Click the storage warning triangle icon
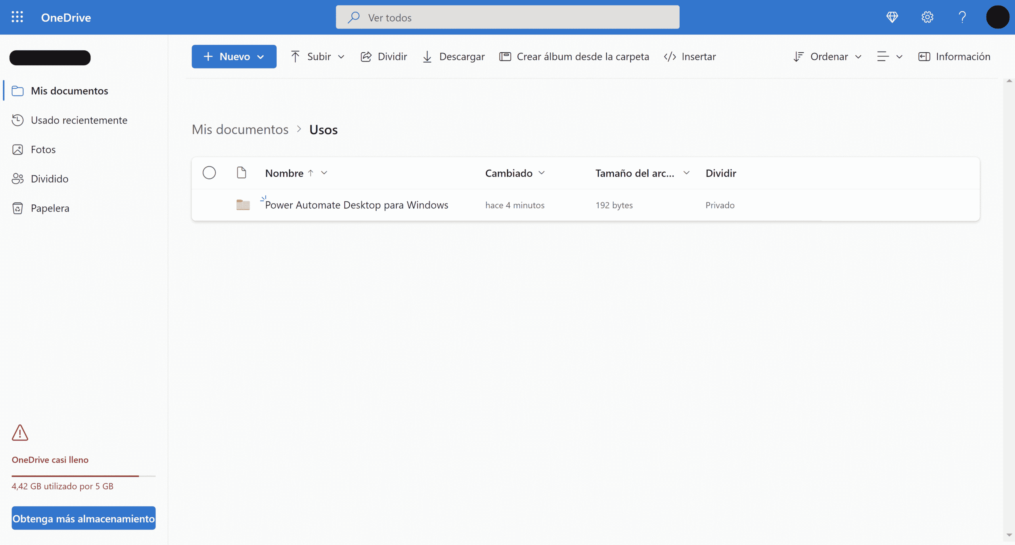1015x545 pixels. tap(20, 433)
